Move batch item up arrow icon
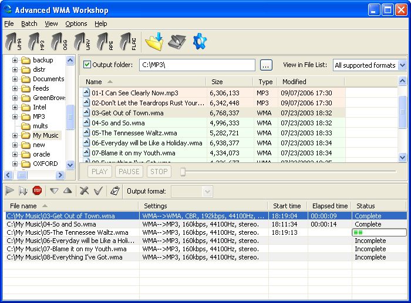Viewport: 411px width, 303px height. [68, 191]
